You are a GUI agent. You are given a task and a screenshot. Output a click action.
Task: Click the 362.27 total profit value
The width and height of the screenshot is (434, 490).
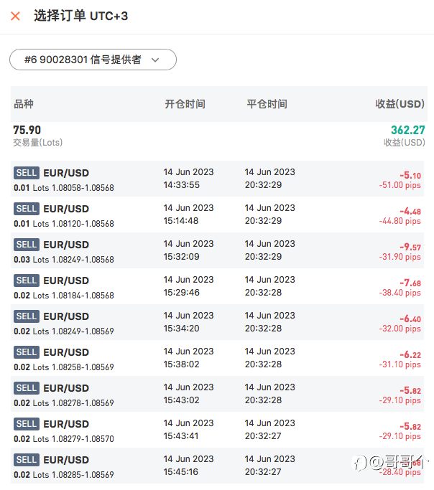pos(407,130)
